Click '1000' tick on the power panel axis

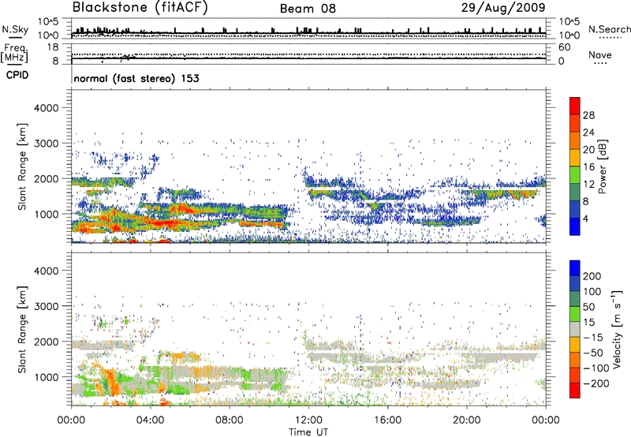pyautogui.click(x=47, y=214)
